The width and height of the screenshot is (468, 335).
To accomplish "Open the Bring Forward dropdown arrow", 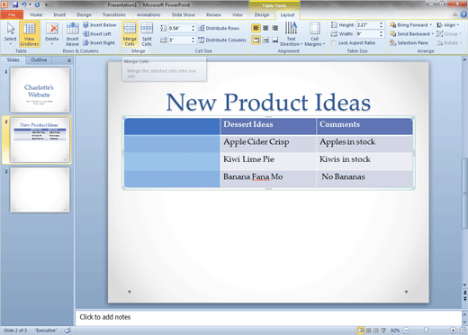I will click(430, 25).
